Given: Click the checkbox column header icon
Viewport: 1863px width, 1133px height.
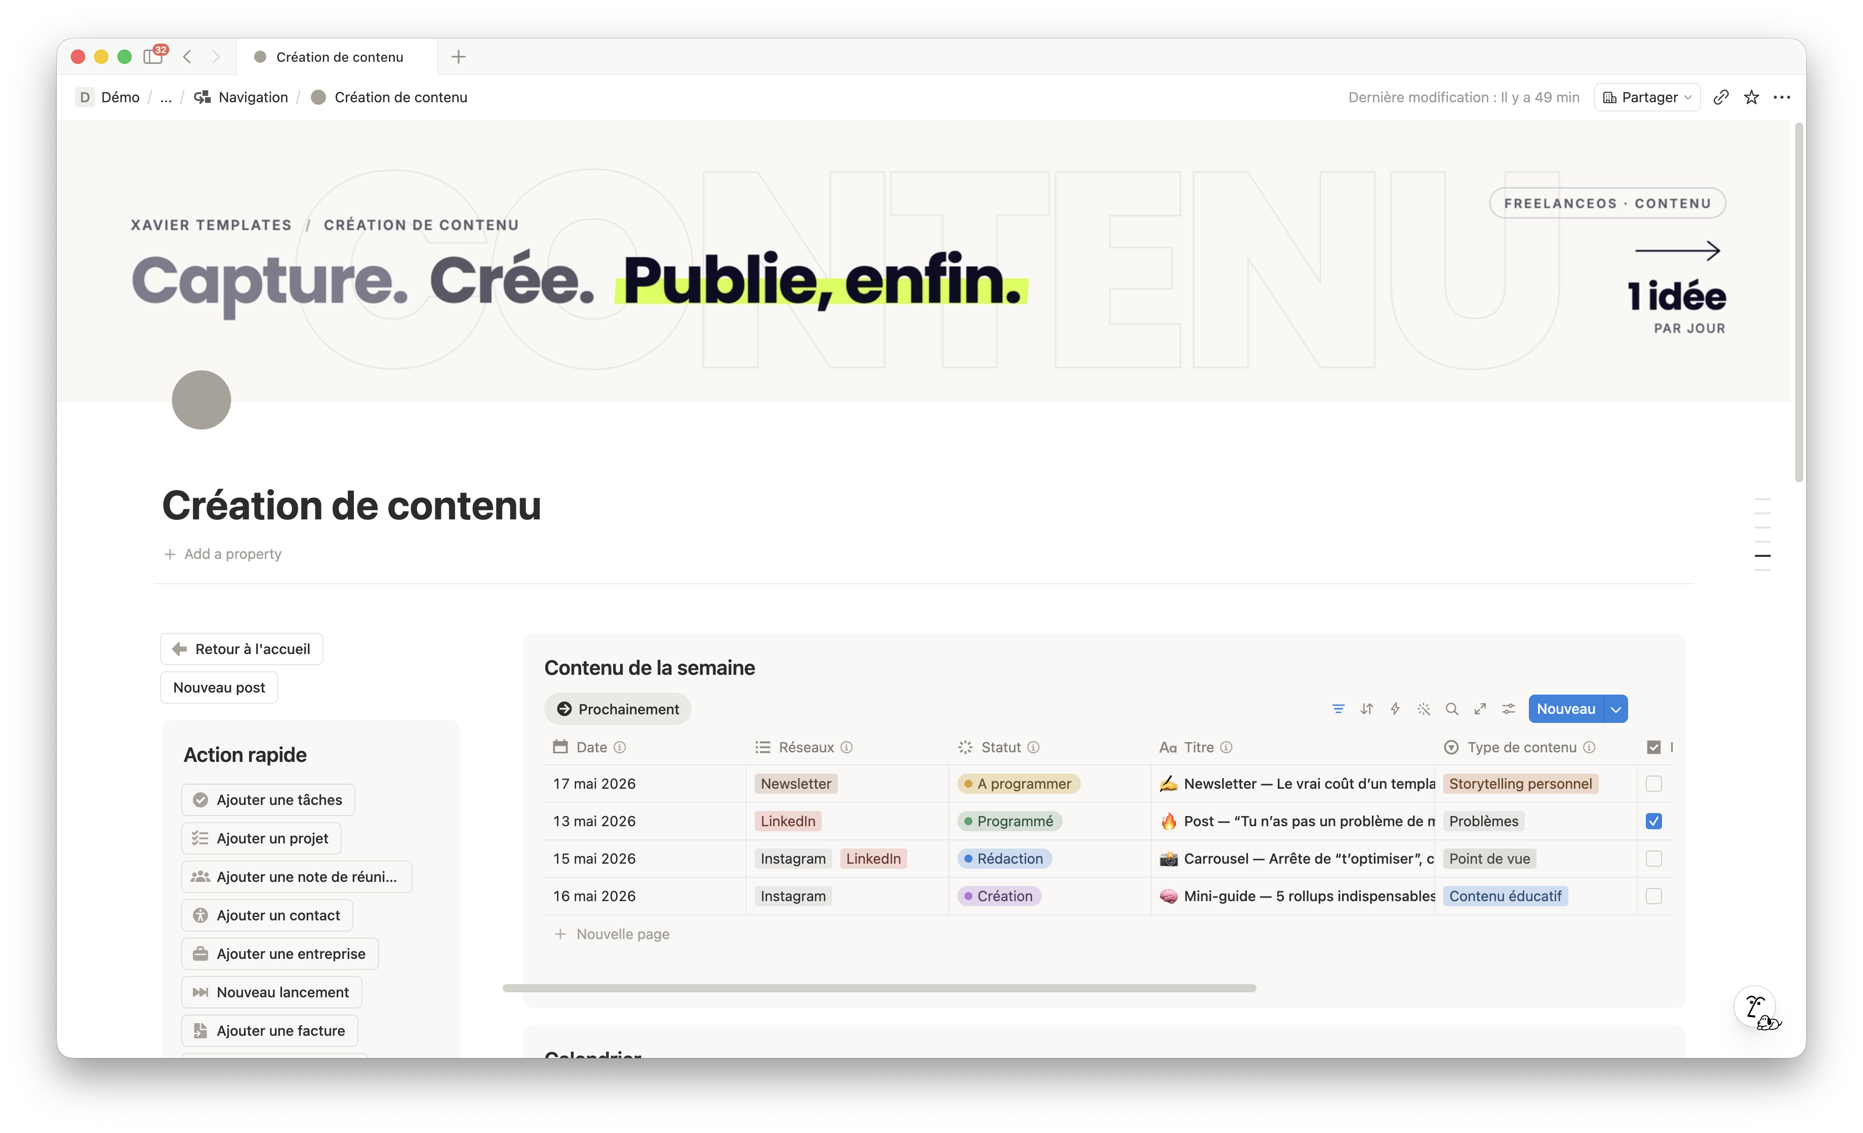Looking at the screenshot, I should (1653, 747).
